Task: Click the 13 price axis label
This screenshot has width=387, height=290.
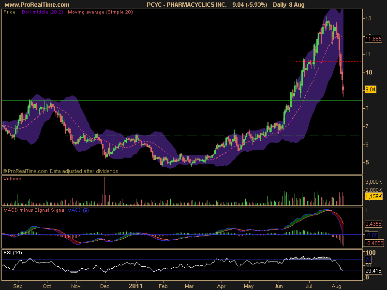Action: click(x=369, y=18)
